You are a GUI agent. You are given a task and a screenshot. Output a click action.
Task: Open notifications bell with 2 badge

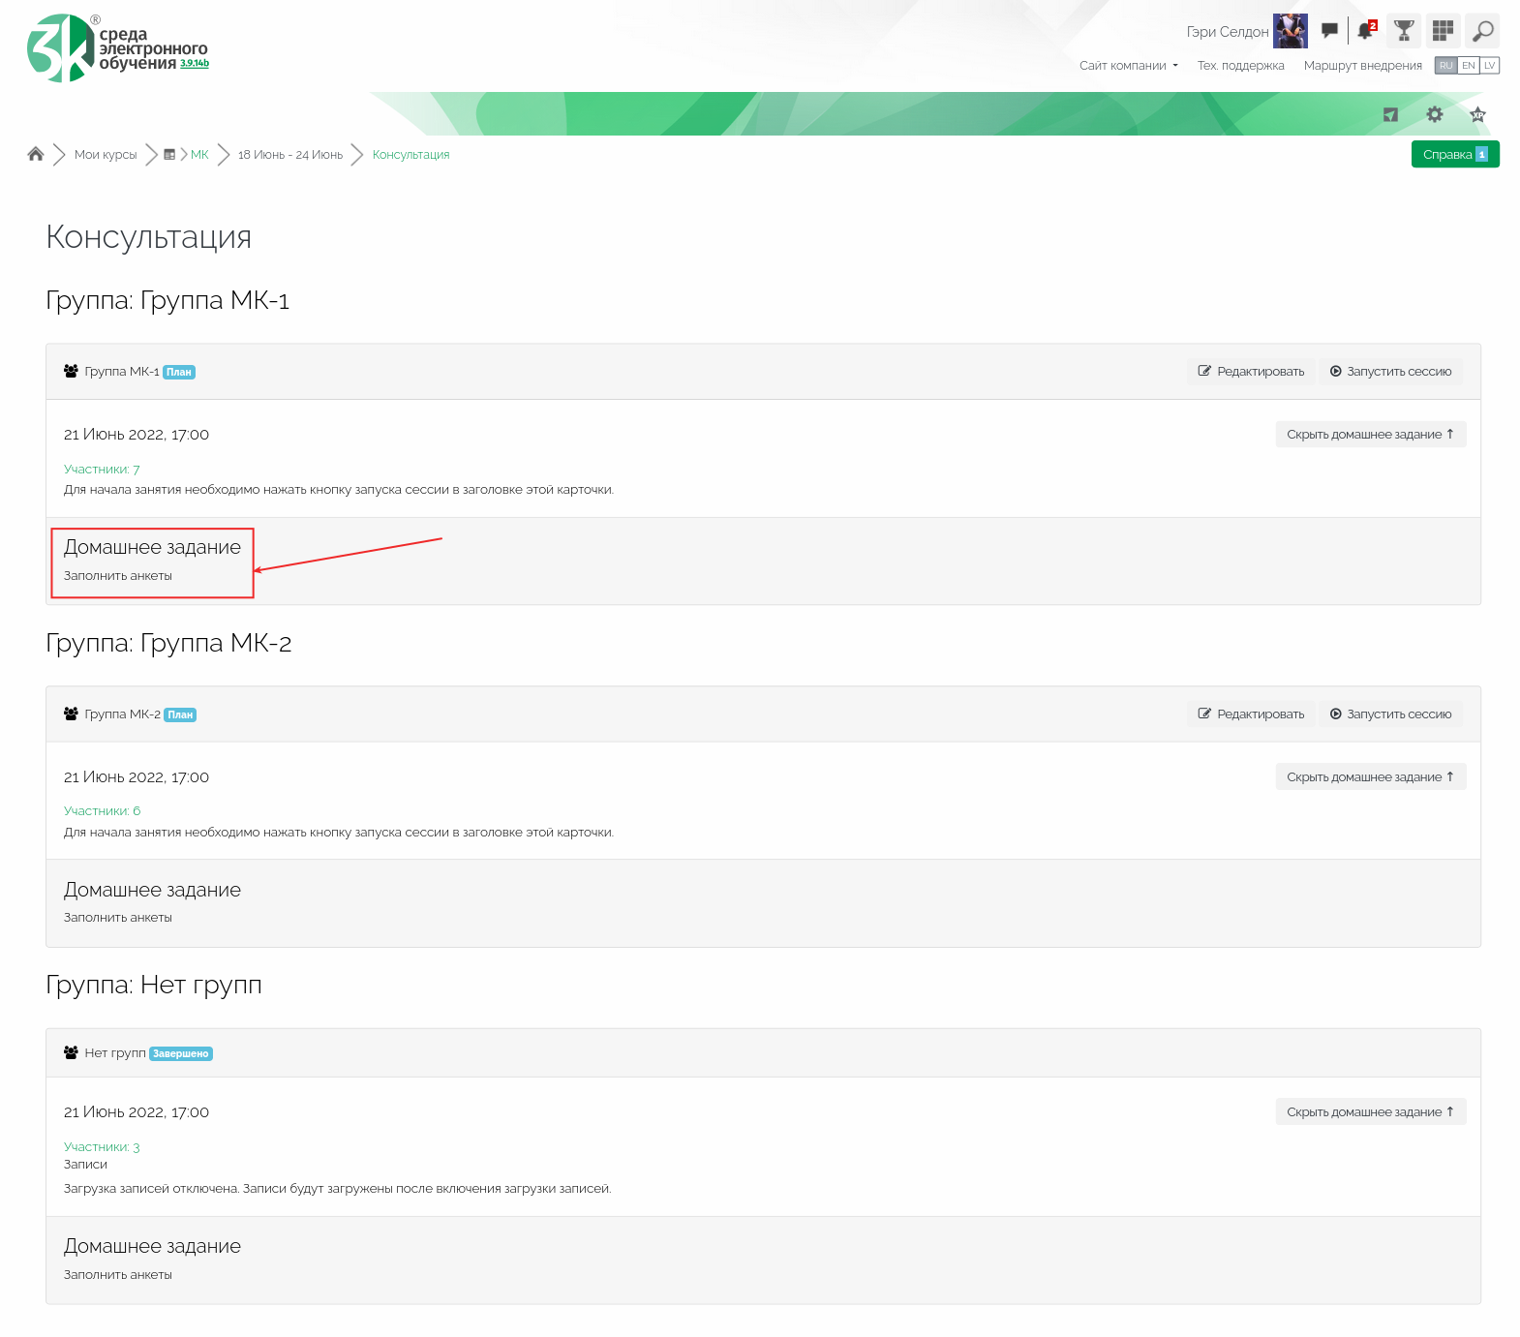(1366, 31)
